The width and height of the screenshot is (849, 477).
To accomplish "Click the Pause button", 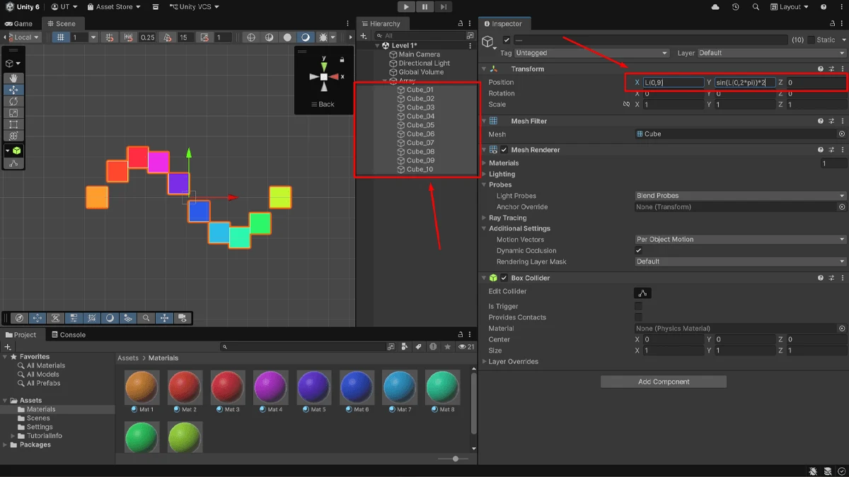I will [424, 7].
